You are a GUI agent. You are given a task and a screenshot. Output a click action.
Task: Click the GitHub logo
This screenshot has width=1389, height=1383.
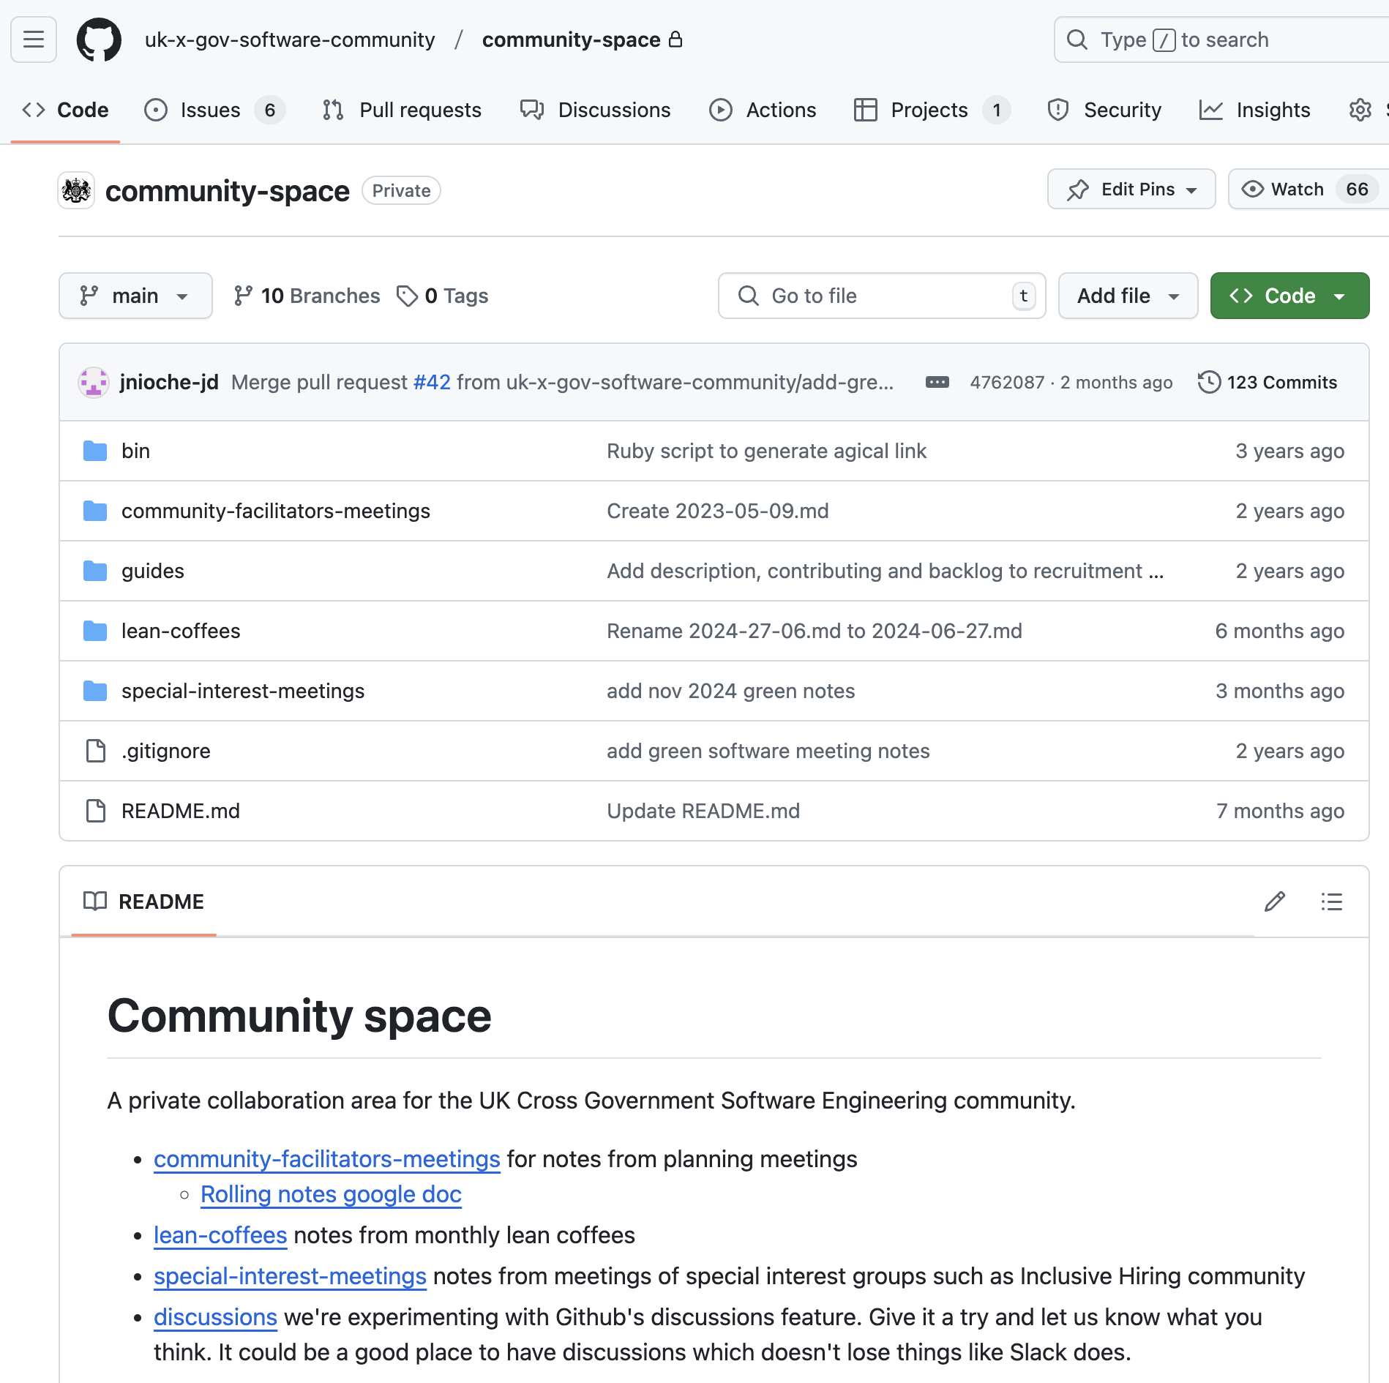[99, 40]
